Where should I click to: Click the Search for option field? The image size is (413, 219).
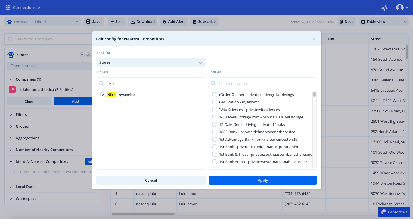tap(262, 83)
